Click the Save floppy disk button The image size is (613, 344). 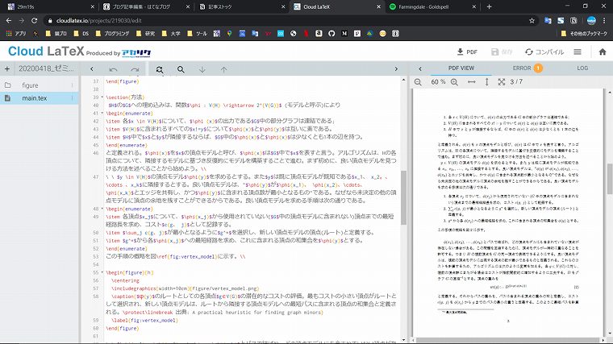point(501,52)
